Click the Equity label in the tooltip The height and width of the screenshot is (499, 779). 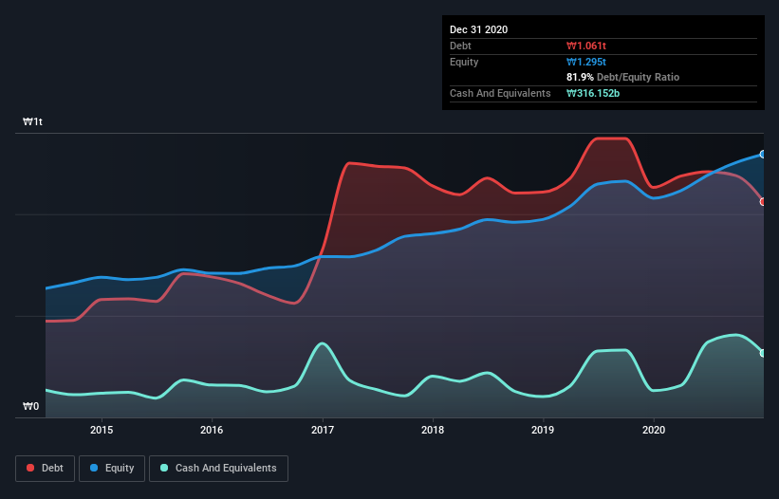point(464,62)
